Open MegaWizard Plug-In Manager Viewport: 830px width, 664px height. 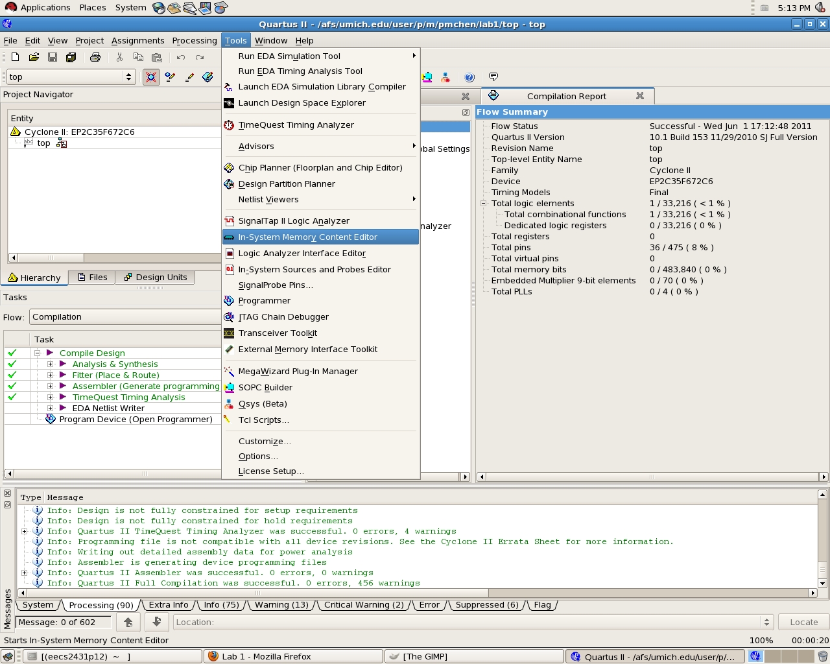pos(320,372)
